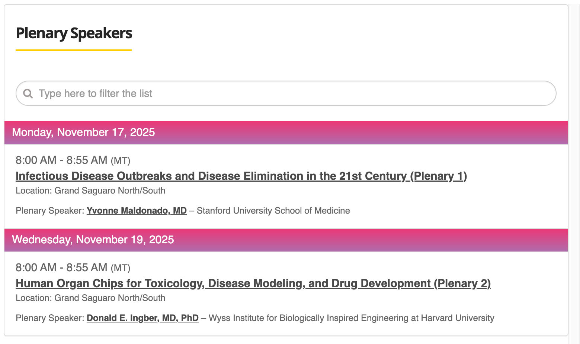Select the Wednesday, November 19, 2025 date header
Image resolution: width=580 pixels, height=344 pixels.
93,240
